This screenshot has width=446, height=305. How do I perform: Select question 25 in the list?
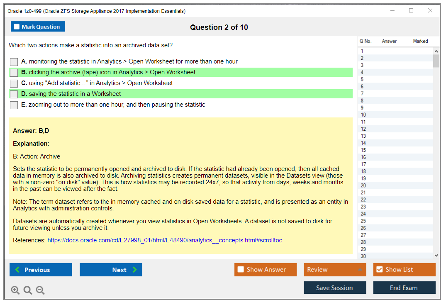pos(363,221)
